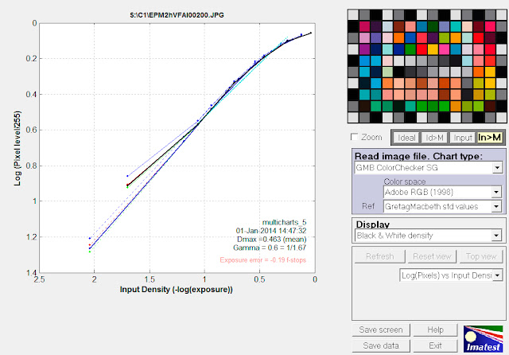This screenshot has height=355, width=509.
Task: Select the Ideal view button
Action: [406, 138]
